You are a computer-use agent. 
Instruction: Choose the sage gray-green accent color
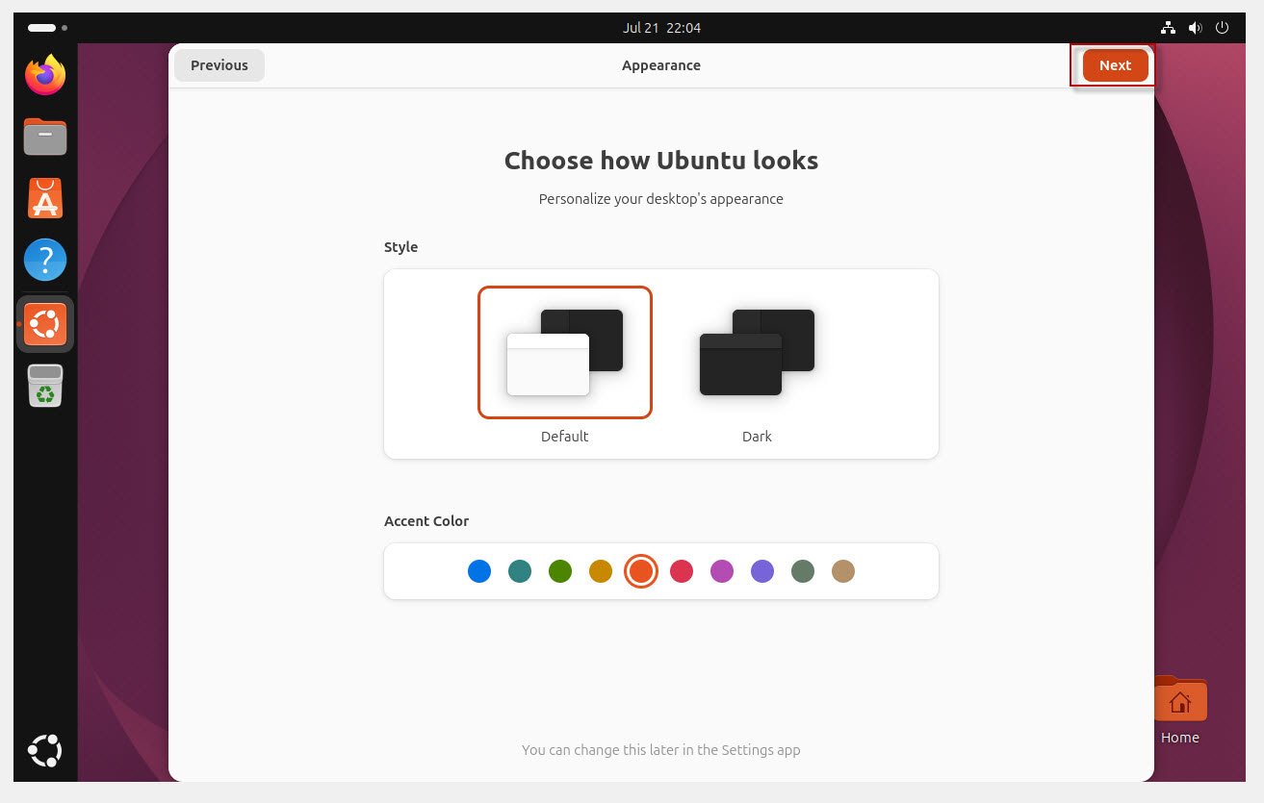tap(803, 571)
